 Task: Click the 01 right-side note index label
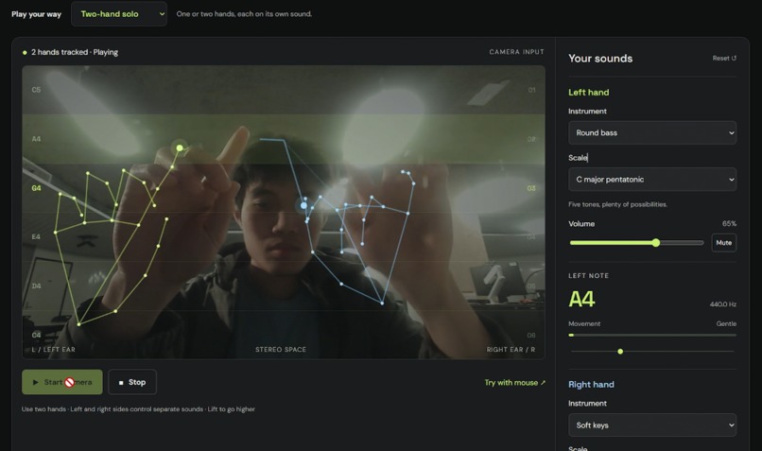tap(531, 90)
